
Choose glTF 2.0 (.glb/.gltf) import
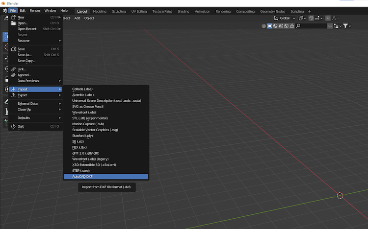click(106, 153)
